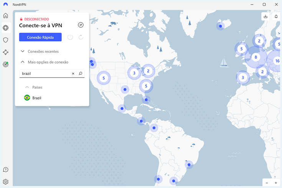Open the notifications bell icon
This screenshot has height=188, width=282.
pos(276,16)
